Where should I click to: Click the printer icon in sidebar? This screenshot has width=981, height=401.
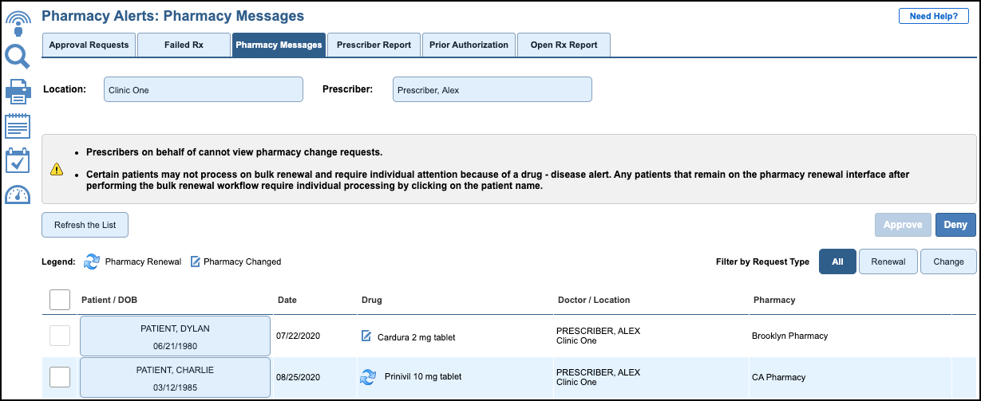pos(18,92)
